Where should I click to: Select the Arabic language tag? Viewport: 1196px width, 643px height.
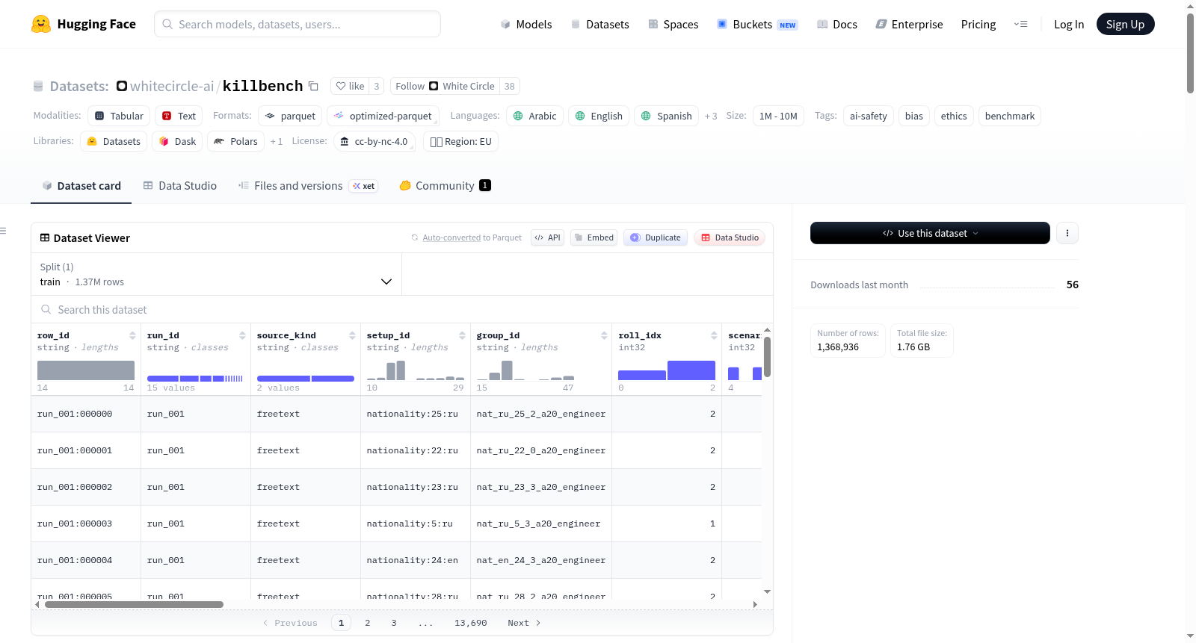[x=534, y=116]
